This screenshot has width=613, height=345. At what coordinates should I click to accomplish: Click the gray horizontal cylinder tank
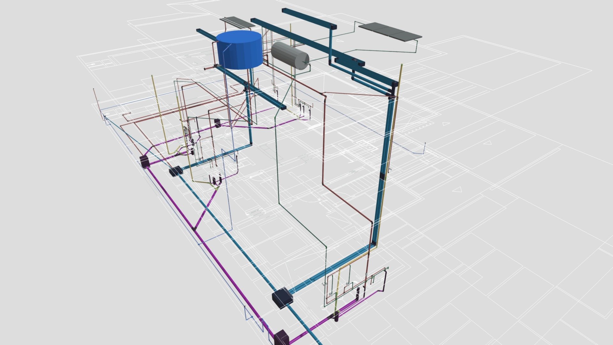tap(290, 56)
